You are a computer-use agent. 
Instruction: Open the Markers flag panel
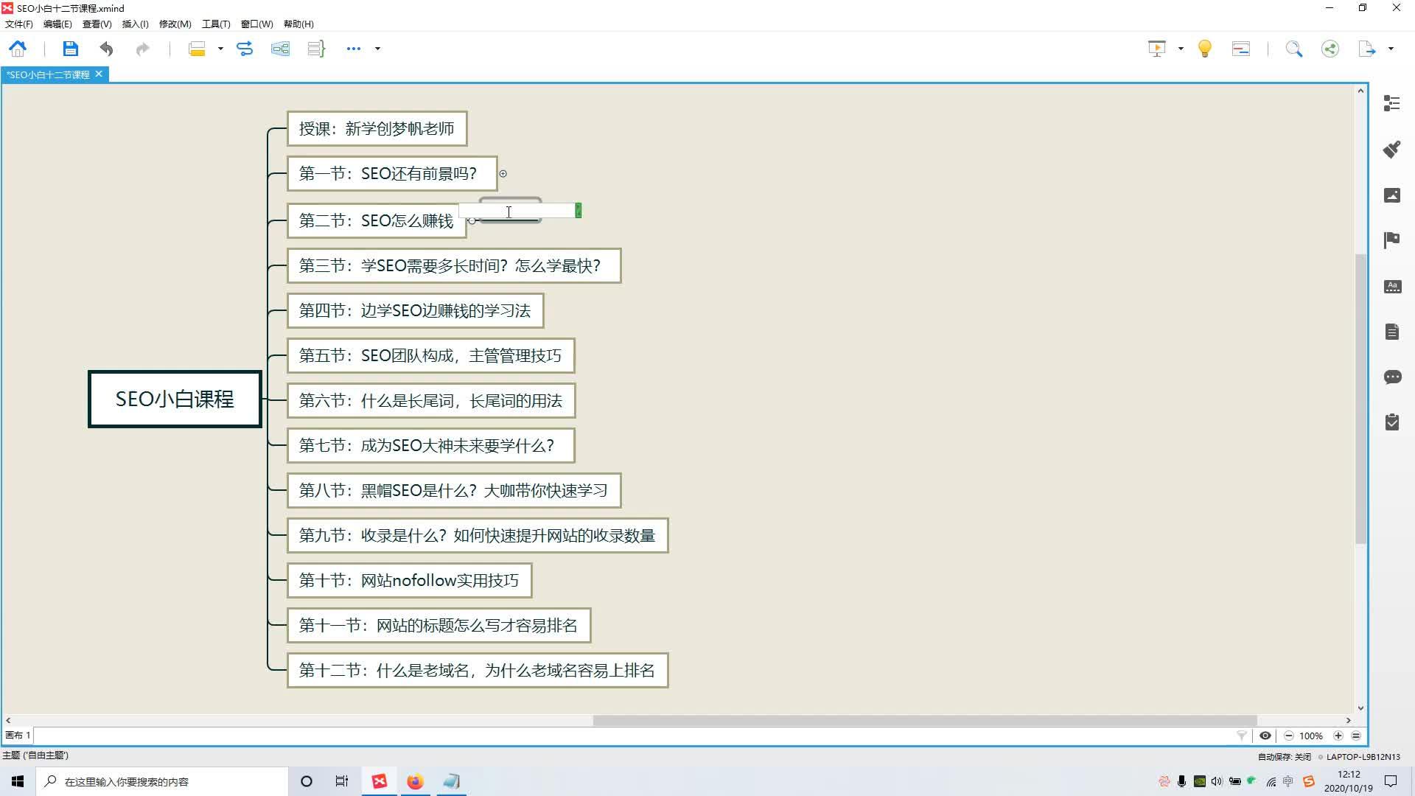(x=1391, y=240)
